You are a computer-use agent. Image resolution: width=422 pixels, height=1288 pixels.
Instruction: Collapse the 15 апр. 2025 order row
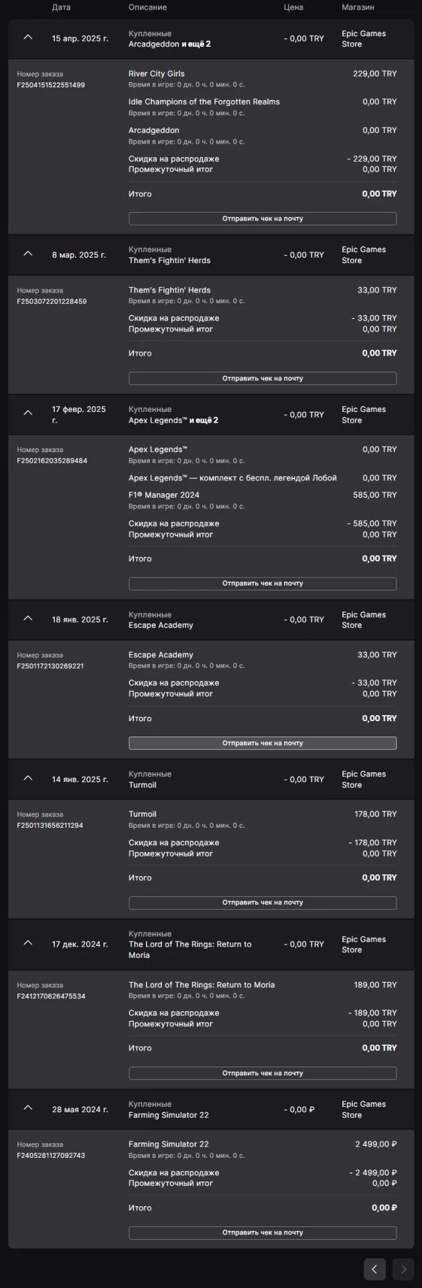pos(27,38)
